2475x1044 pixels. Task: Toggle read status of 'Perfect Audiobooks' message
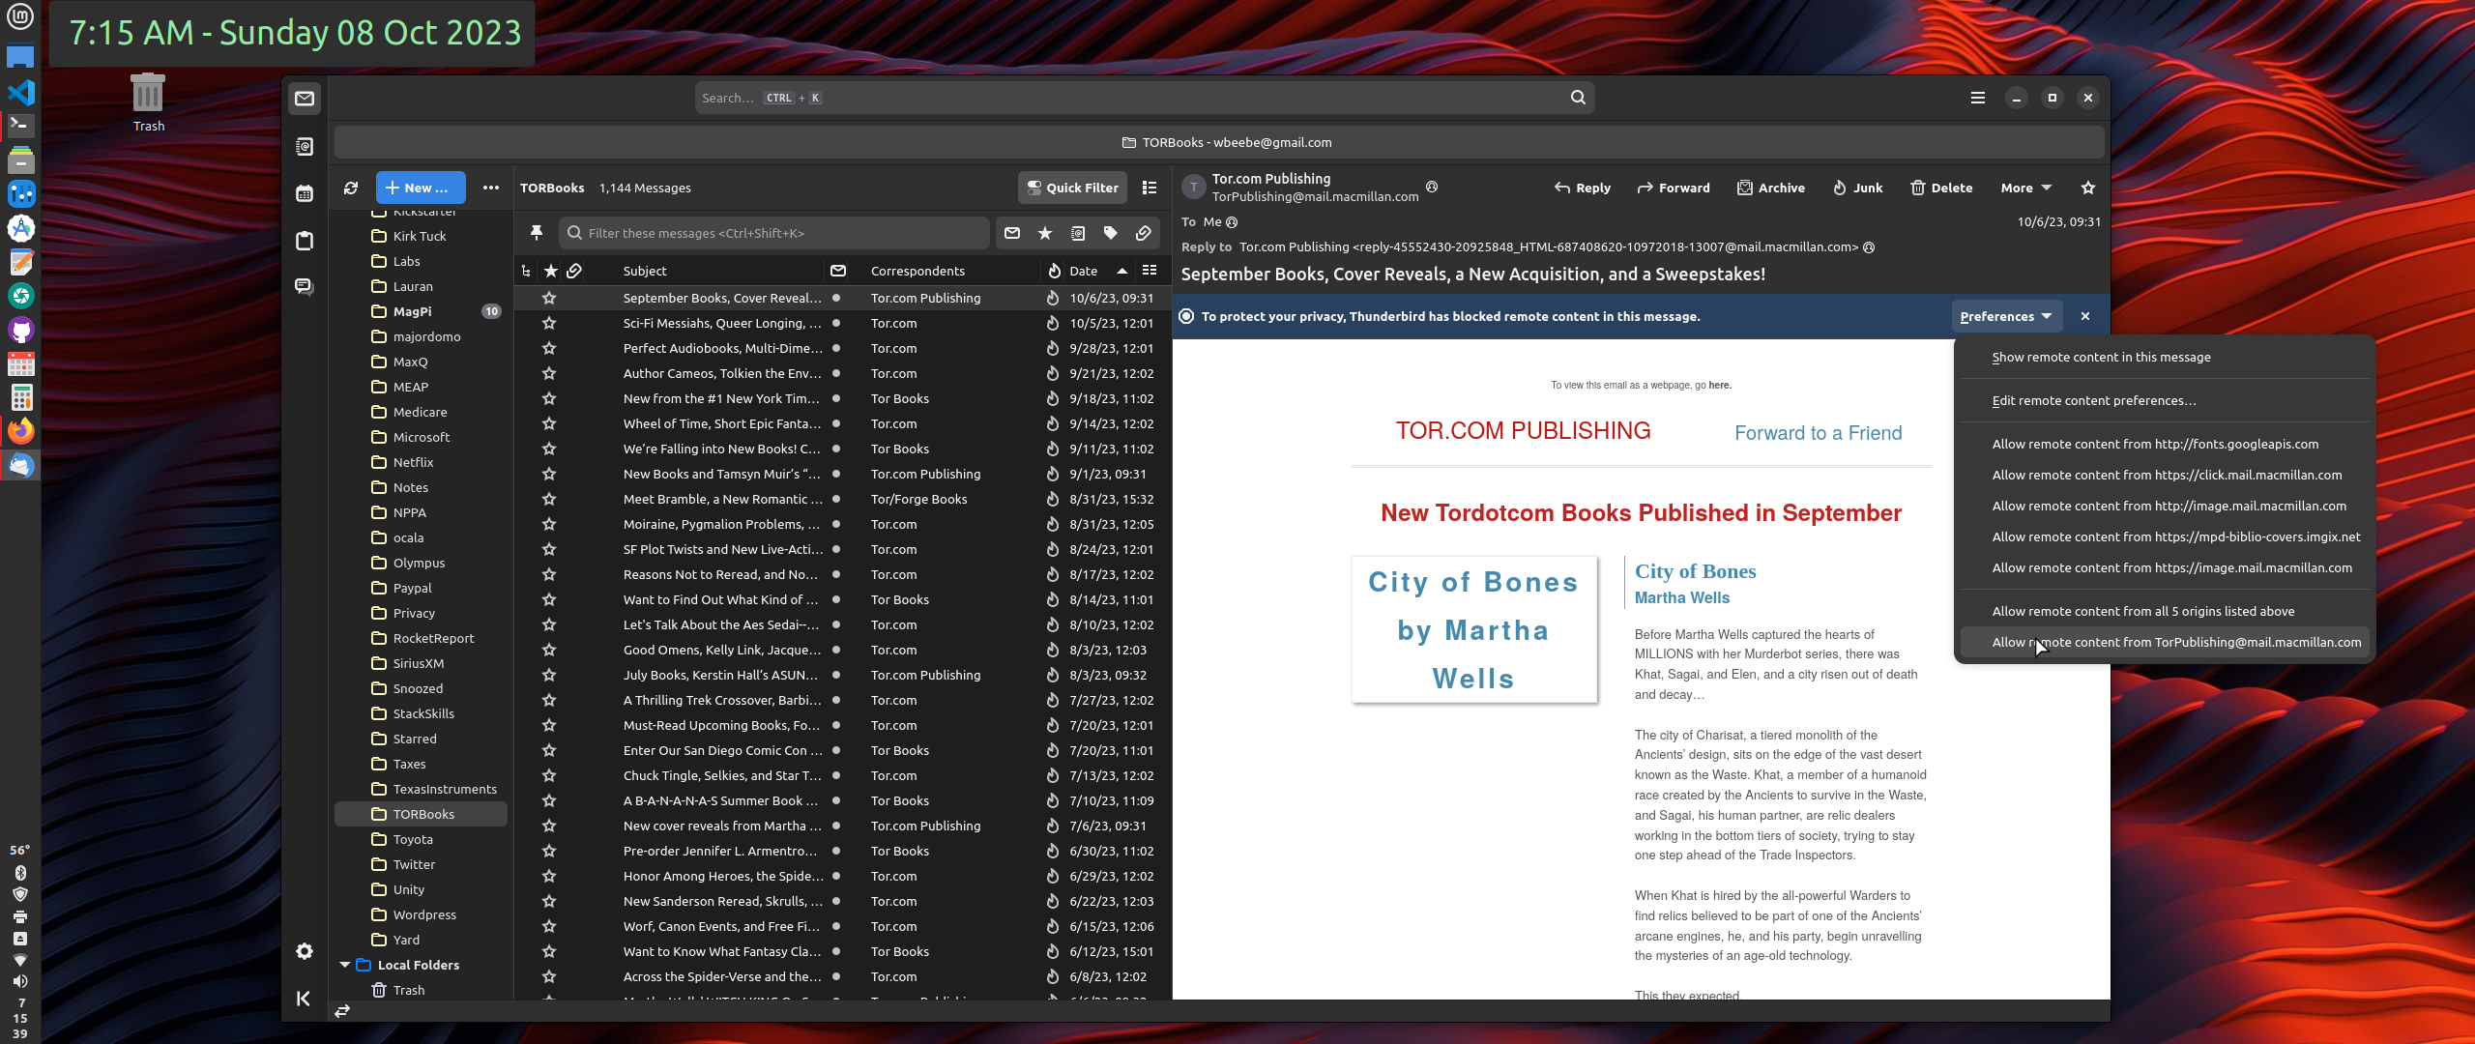point(836,349)
